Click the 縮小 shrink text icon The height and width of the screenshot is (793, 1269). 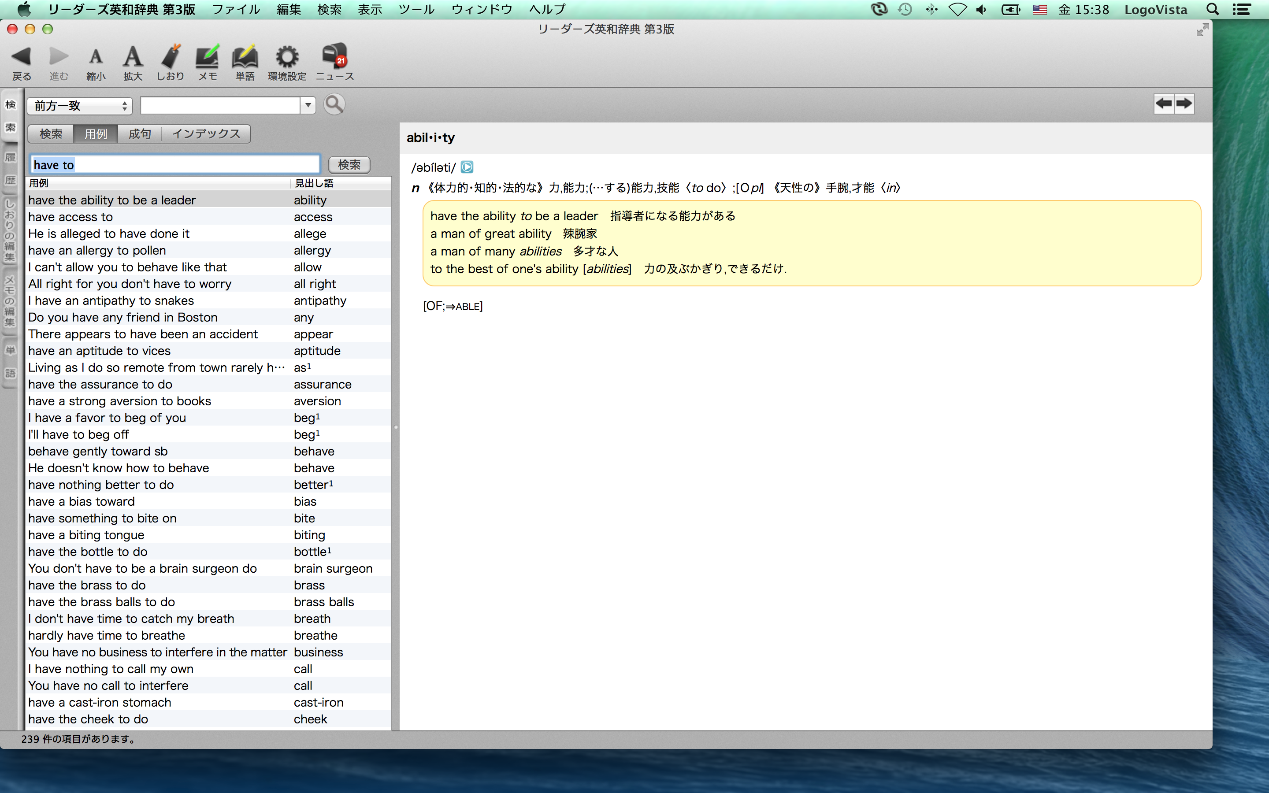click(96, 57)
